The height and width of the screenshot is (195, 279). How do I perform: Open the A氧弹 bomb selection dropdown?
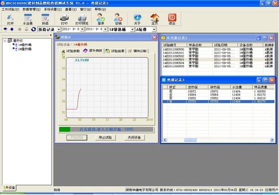tap(154, 29)
